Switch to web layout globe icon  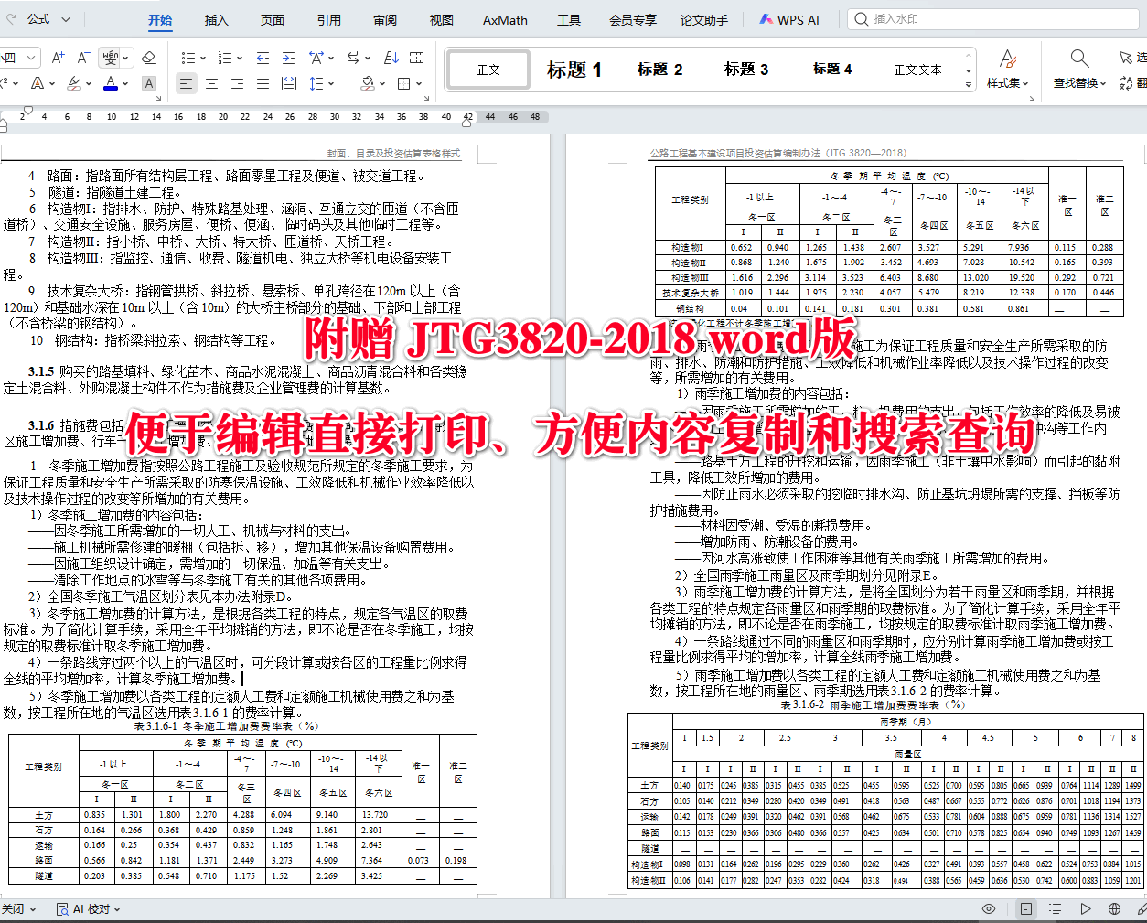(1114, 908)
